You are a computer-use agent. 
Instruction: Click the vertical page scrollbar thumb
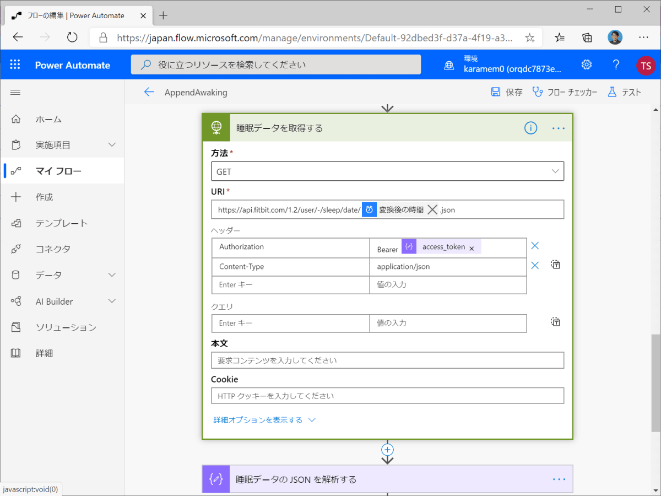(655, 382)
